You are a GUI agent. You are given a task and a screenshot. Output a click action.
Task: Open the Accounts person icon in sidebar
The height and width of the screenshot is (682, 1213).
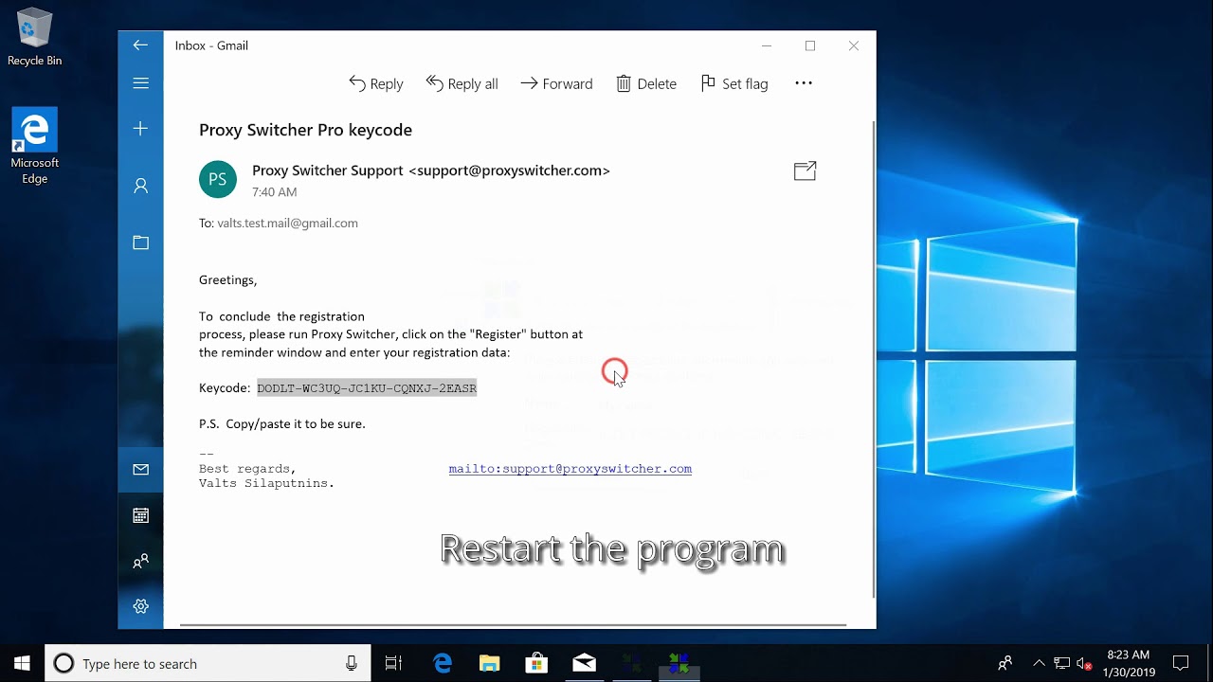[x=140, y=186]
